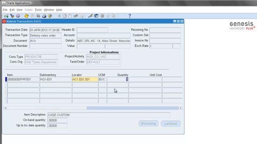Click the Receiving No field
Viewport: 257px width, 144px height.
(165, 30)
